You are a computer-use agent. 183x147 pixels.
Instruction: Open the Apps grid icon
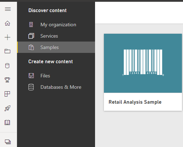click(x=7, y=94)
